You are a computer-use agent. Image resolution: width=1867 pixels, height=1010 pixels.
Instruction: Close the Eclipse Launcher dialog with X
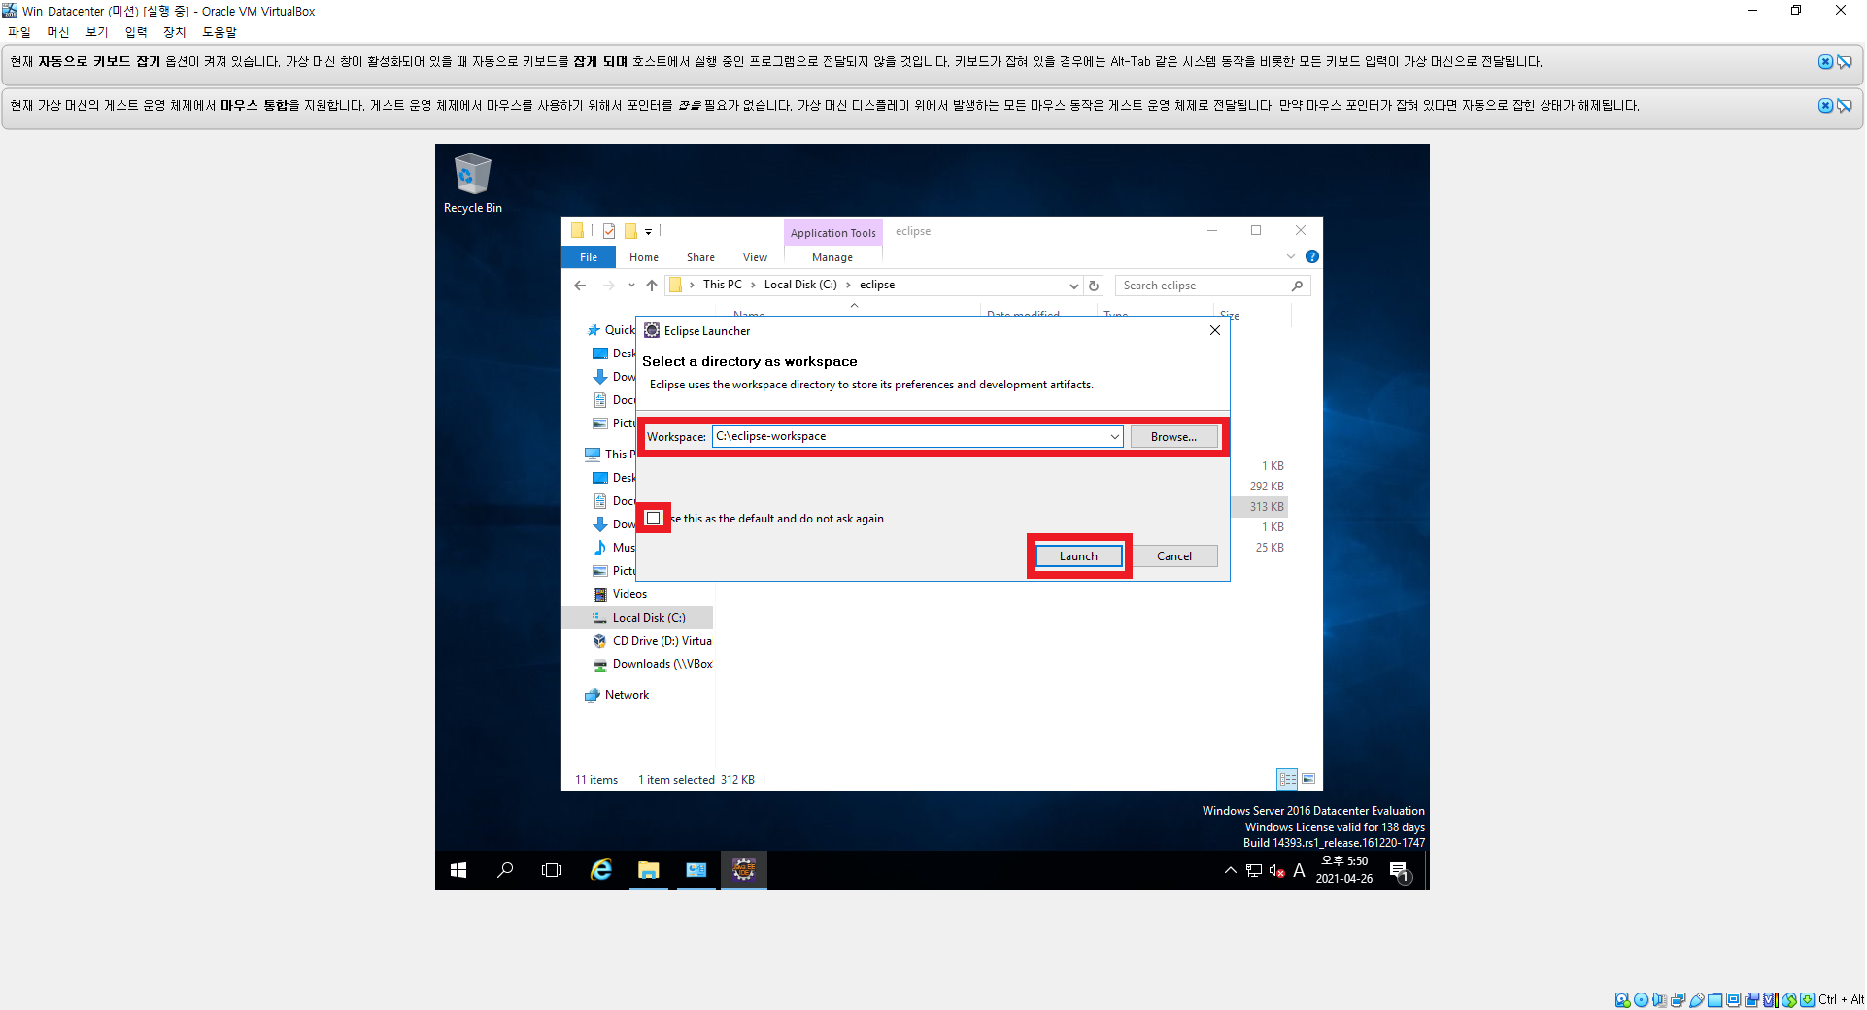[1214, 330]
